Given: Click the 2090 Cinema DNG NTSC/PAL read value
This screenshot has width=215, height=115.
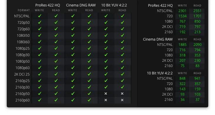Looking at the screenshot, I should (197, 45).
